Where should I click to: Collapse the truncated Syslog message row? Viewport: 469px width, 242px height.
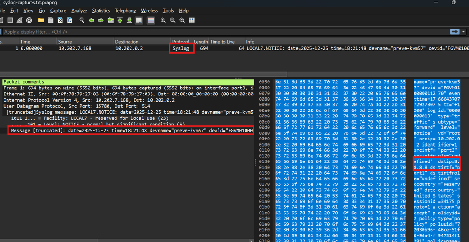coord(128,112)
